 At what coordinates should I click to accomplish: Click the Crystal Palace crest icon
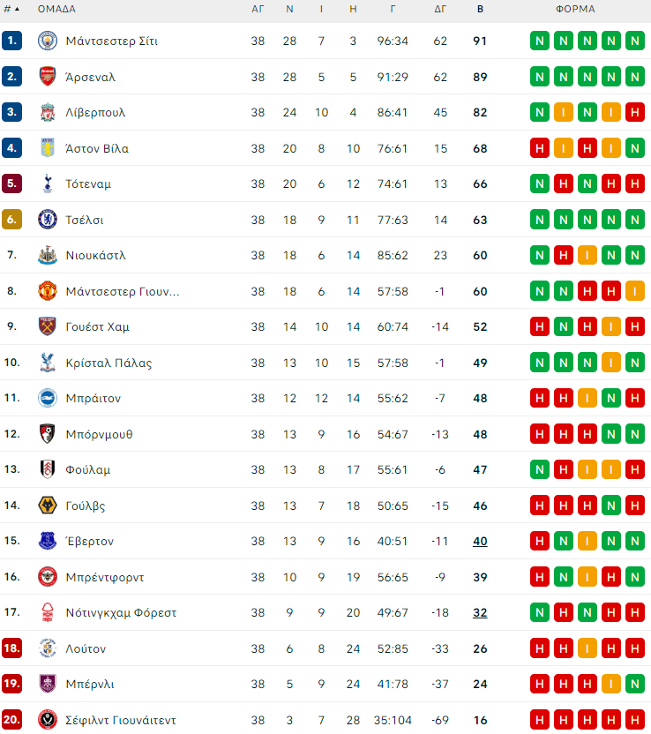pos(47,363)
